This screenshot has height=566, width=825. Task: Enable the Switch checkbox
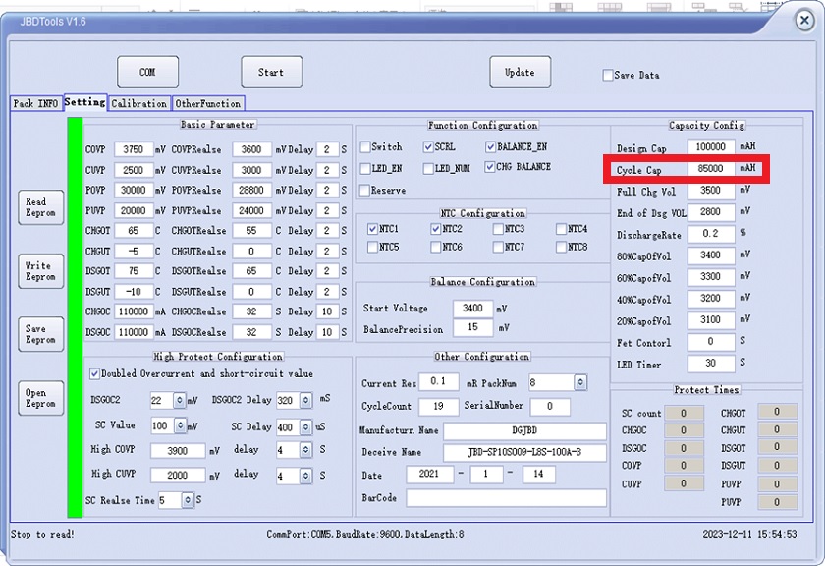click(x=365, y=146)
